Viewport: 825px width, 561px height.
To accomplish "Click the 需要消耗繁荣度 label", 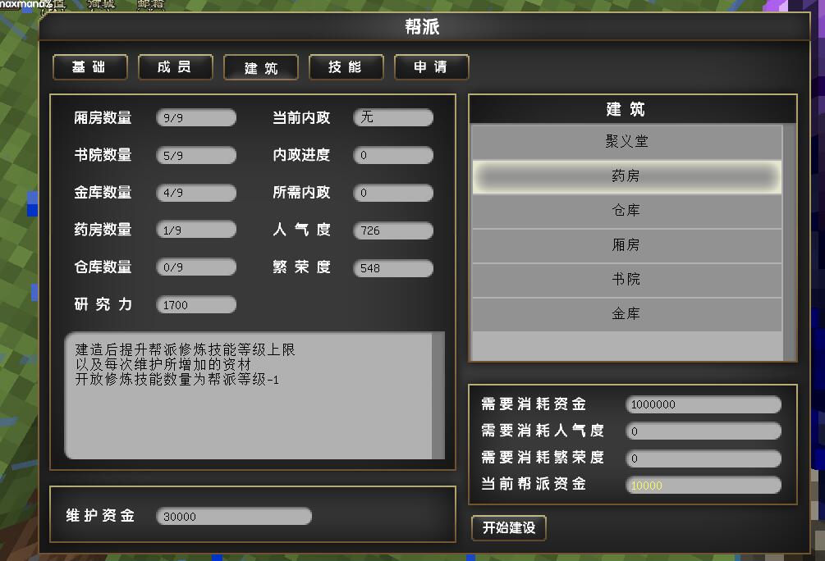I will coord(543,458).
